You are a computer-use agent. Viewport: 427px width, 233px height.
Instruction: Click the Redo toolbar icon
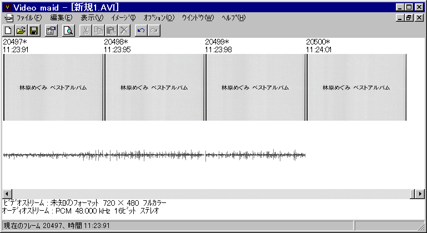point(154,31)
